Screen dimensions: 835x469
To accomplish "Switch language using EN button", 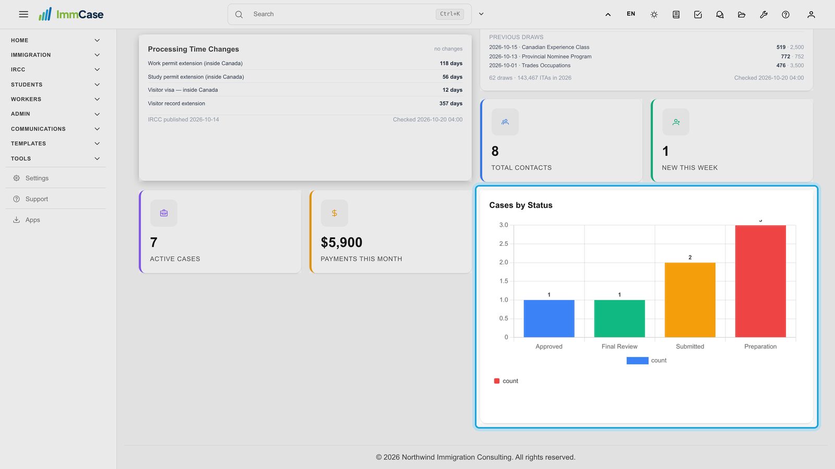I will [631, 14].
